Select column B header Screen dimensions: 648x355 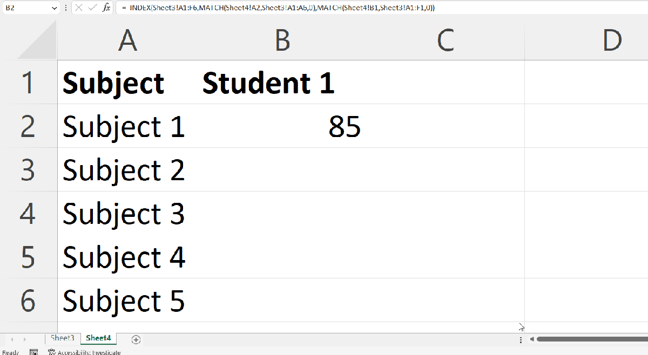coord(282,41)
